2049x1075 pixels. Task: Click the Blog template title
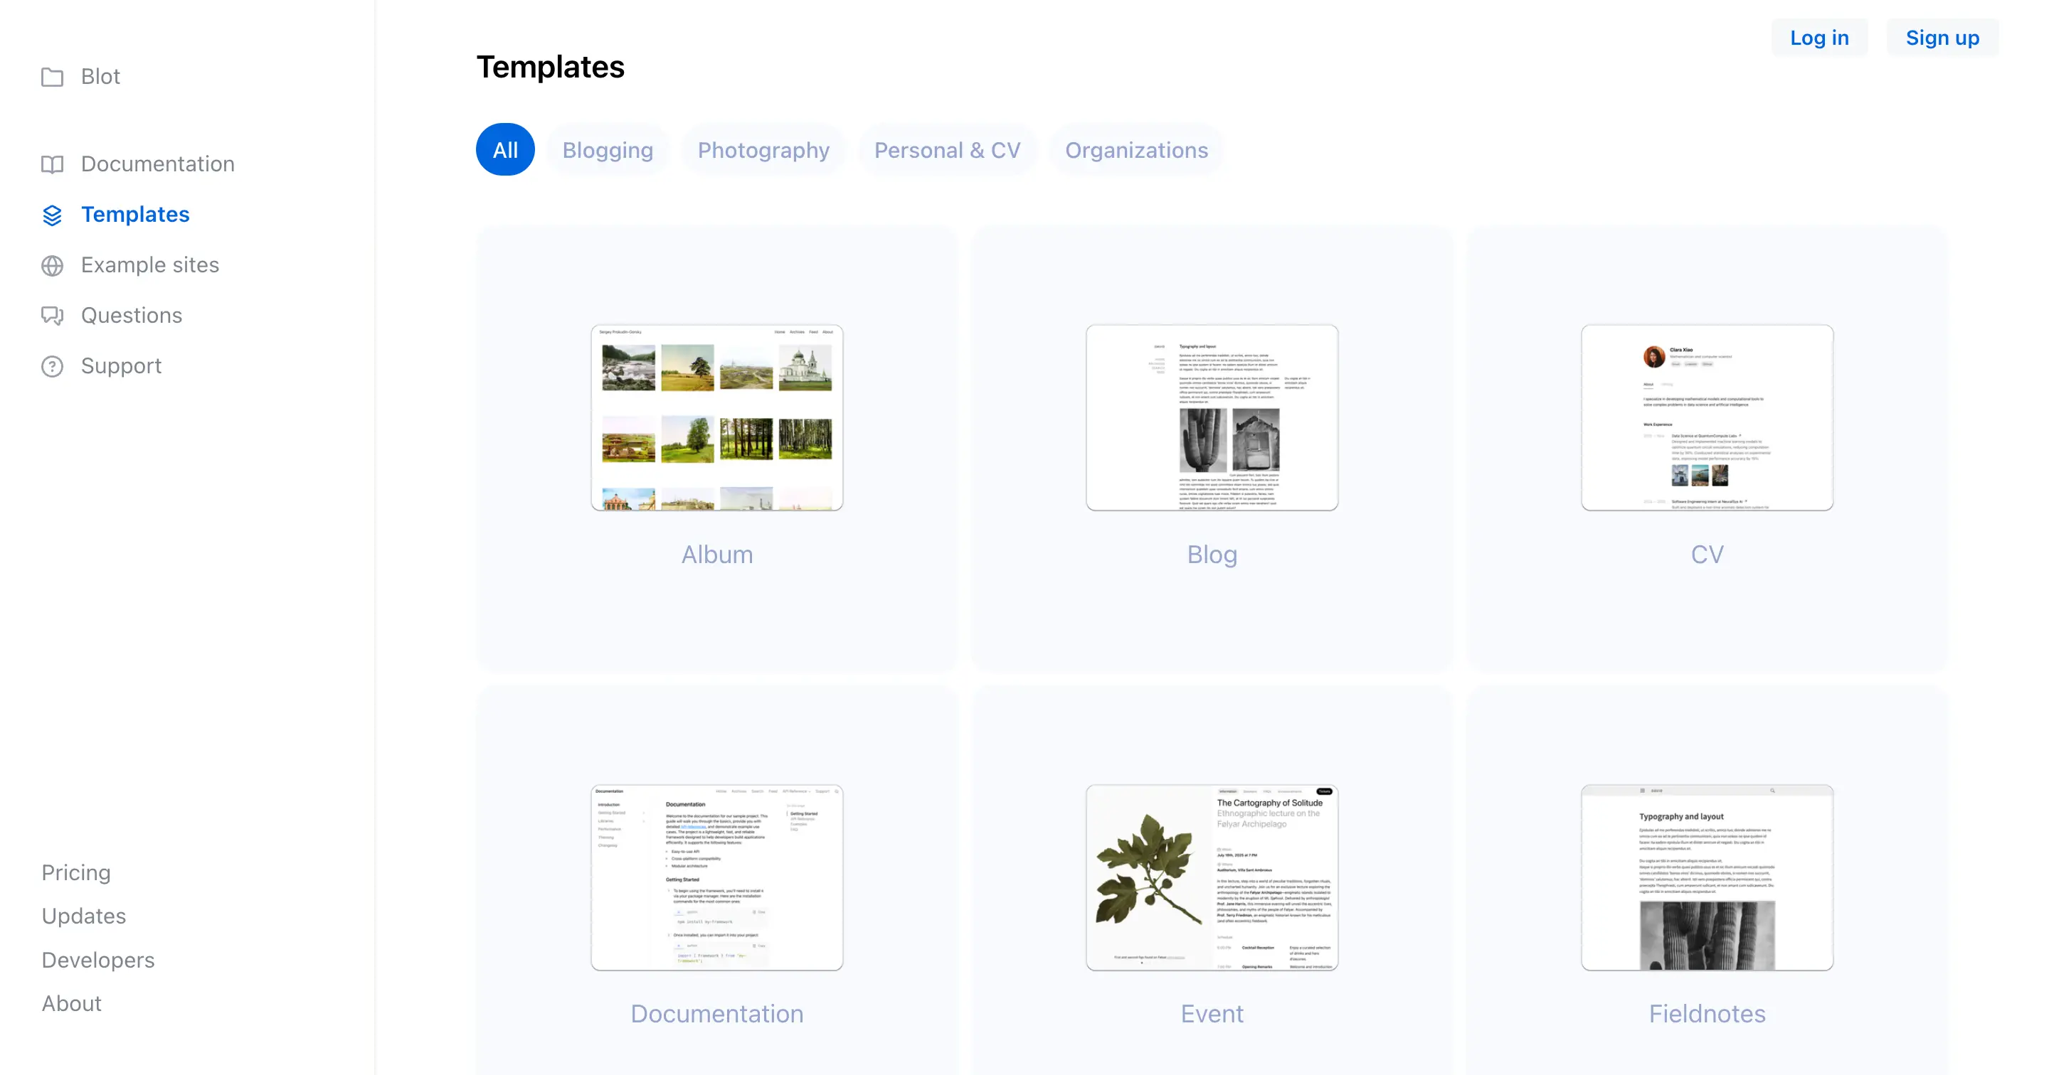pos(1212,554)
